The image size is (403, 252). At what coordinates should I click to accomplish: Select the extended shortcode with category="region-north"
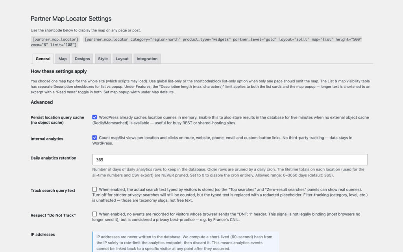tap(196, 42)
